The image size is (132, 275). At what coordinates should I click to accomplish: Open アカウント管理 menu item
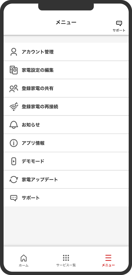tap(66, 52)
